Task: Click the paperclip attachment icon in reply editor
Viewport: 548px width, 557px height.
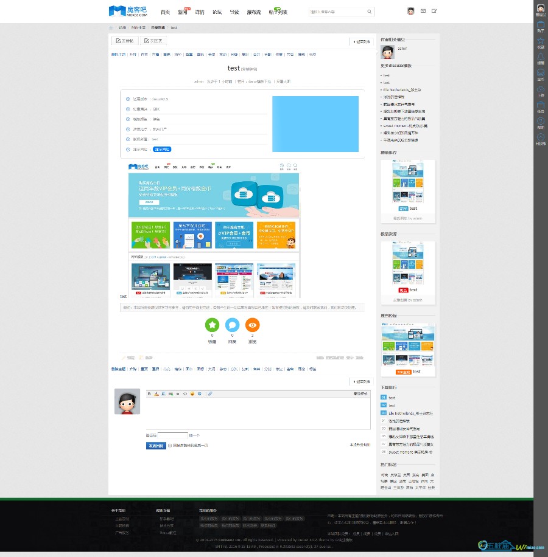Action: pos(210,393)
